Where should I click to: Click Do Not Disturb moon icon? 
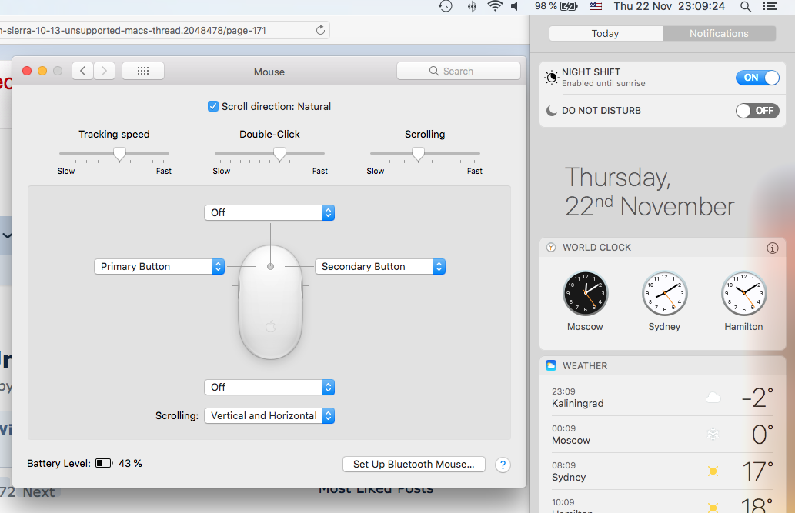551,111
